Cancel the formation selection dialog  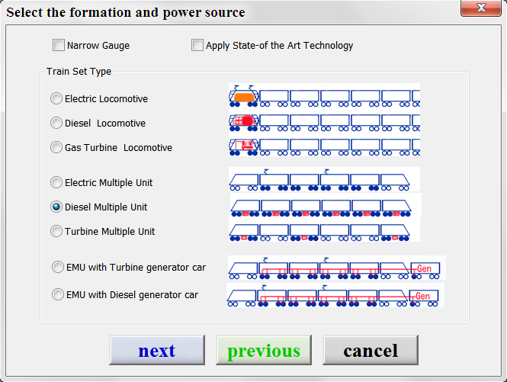coord(371,350)
